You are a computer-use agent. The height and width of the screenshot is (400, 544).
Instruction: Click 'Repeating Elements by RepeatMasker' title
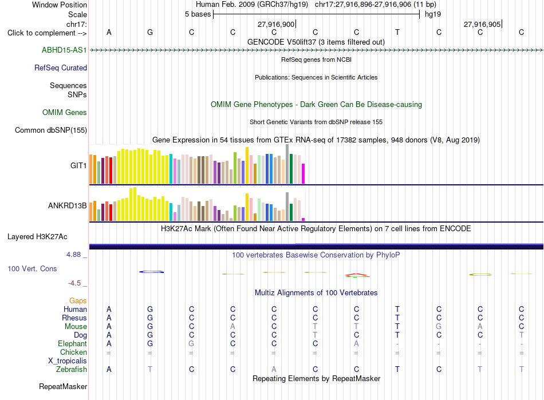point(317,378)
